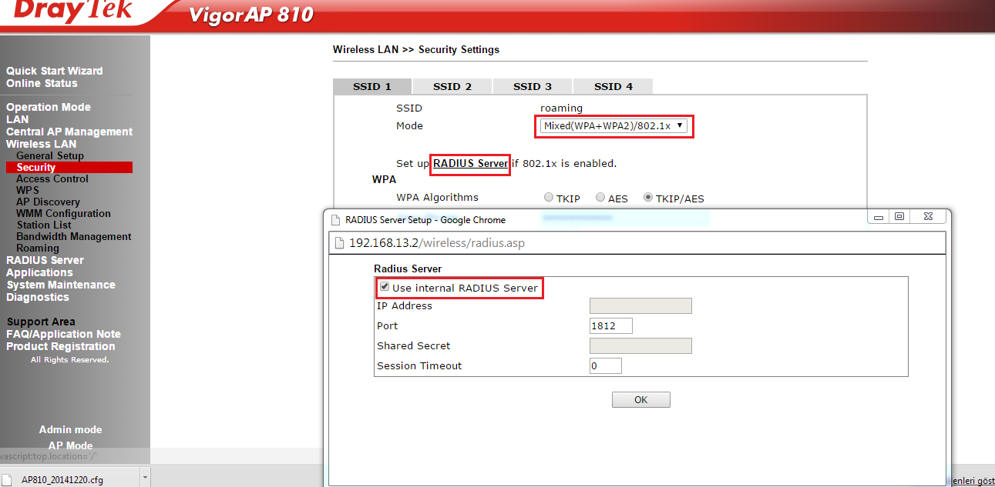
Task: Pick the TKIP/AES radio option
Action: pyautogui.click(x=648, y=198)
